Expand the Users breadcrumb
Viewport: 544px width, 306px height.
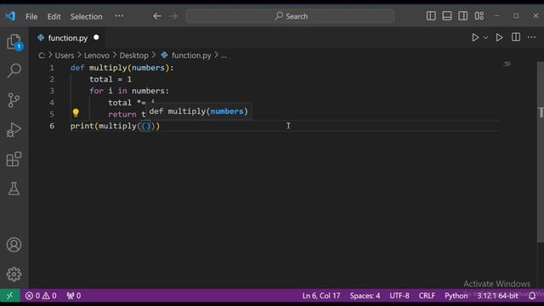tap(65, 55)
